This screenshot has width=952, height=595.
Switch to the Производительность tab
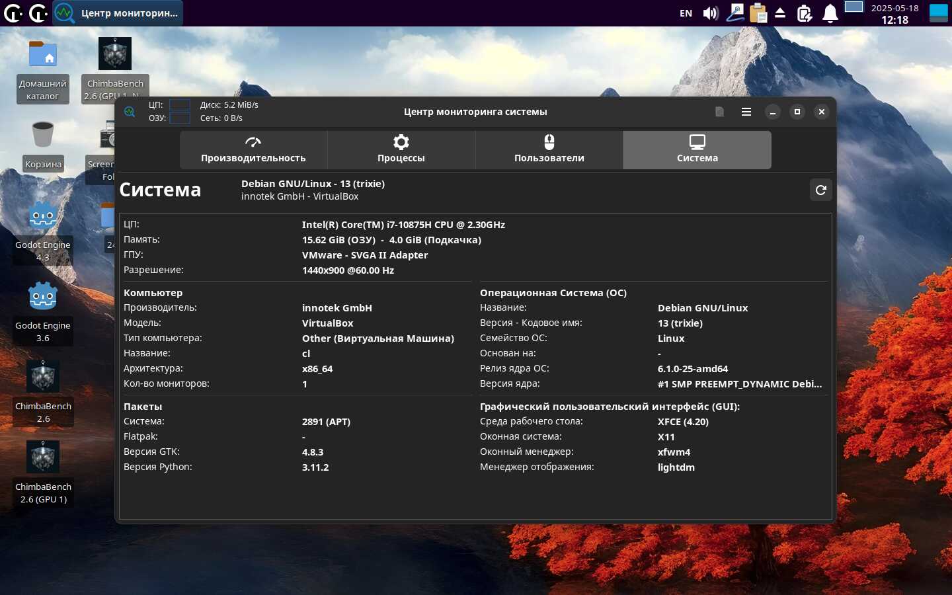tap(253, 150)
